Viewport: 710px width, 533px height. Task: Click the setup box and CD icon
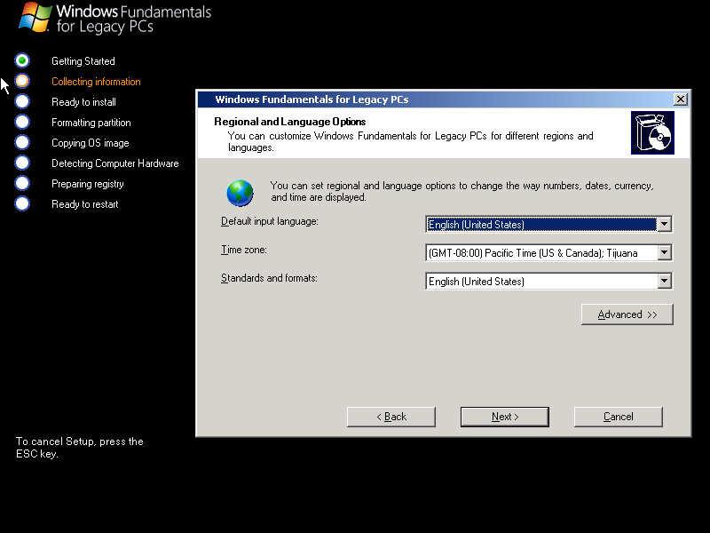652,133
